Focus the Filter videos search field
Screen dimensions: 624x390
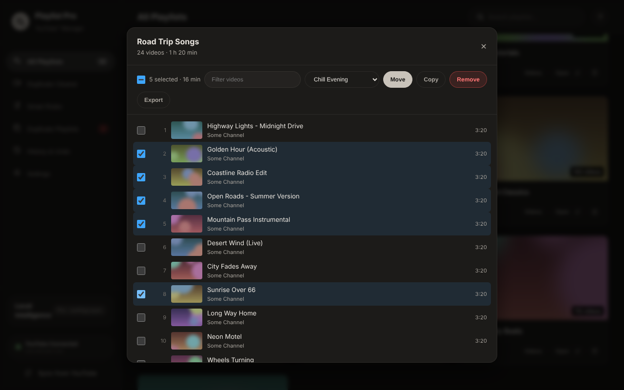point(253,79)
